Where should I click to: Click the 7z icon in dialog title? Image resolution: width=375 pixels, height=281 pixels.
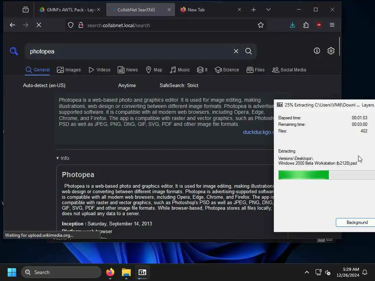click(x=279, y=105)
